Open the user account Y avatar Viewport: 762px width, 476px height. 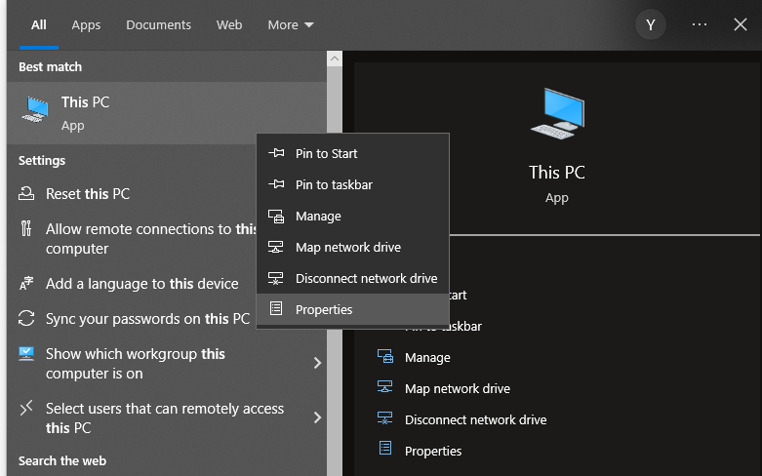tap(651, 25)
